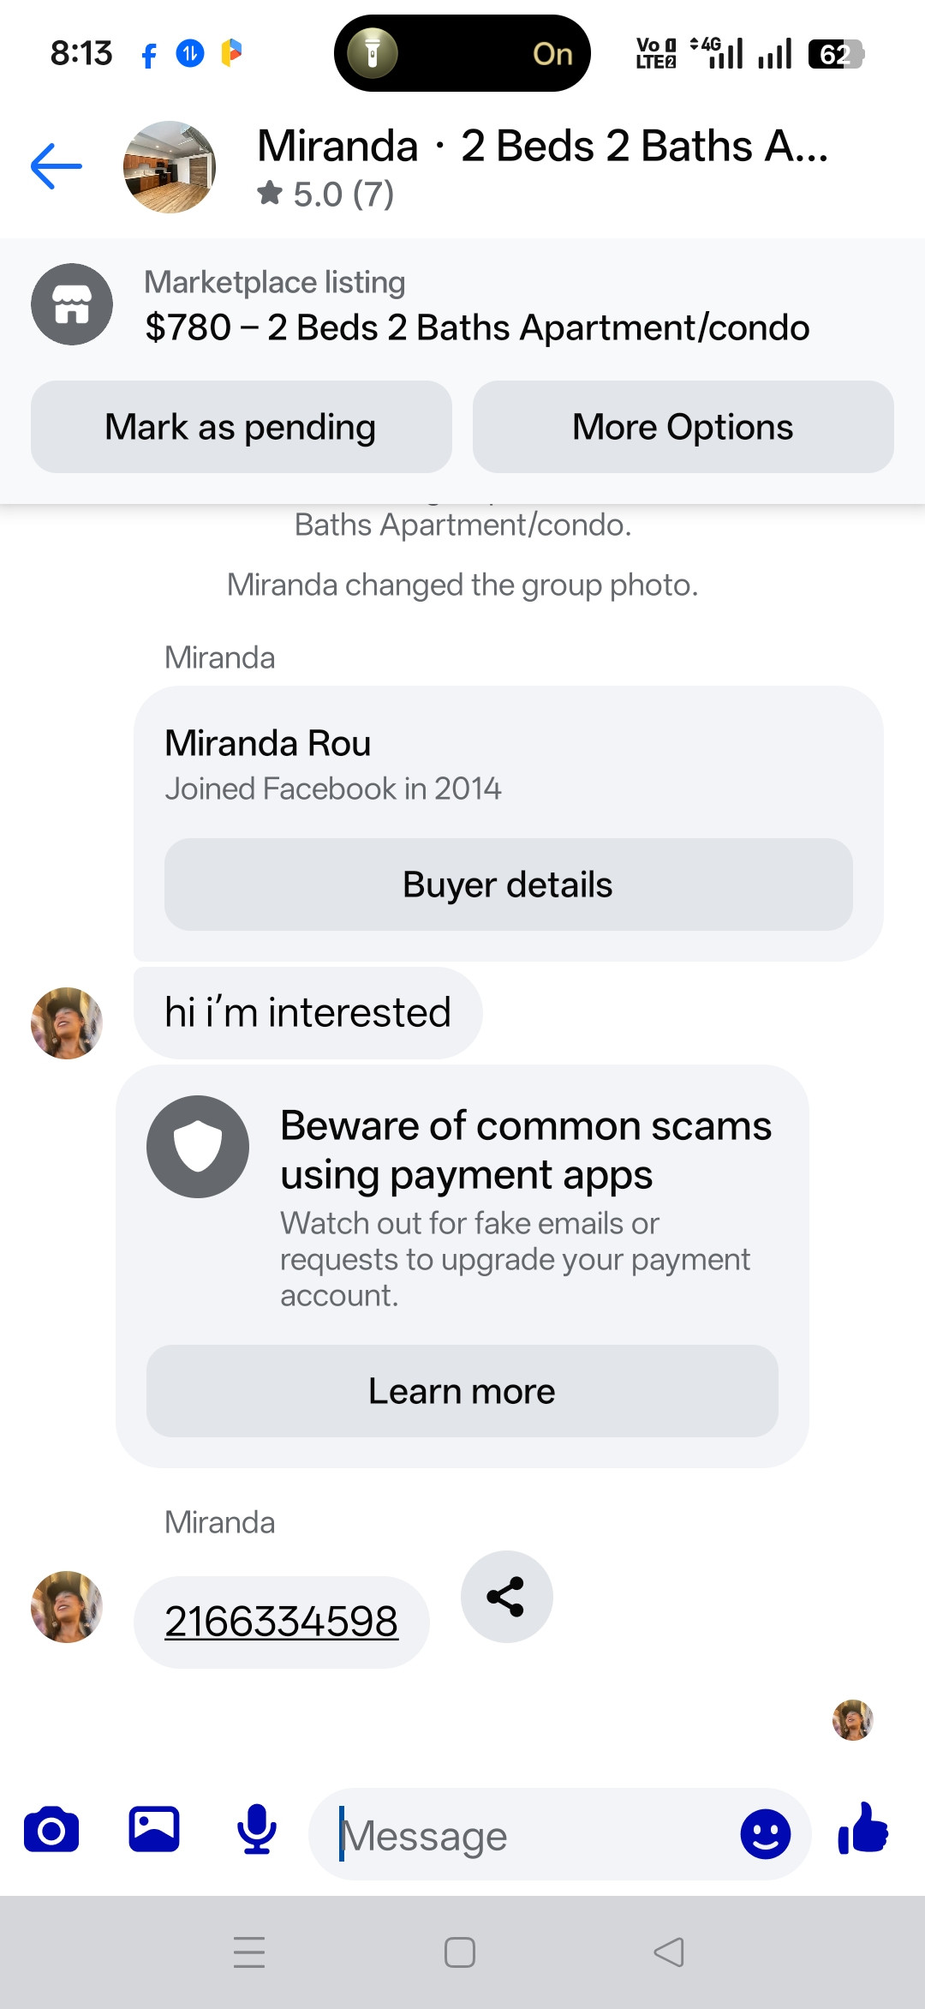This screenshot has height=2009, width=925.
Task: Open the camera icon in message bar
Action: click(x=51, y=1831)
